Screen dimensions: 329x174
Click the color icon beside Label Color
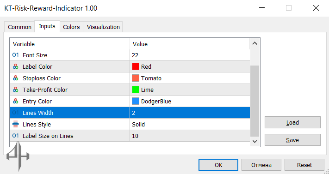16,66
